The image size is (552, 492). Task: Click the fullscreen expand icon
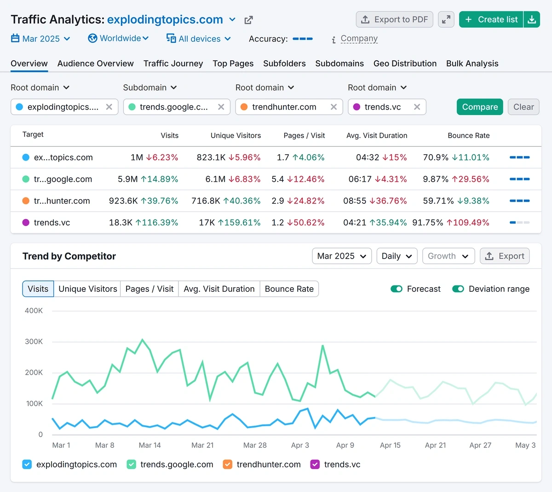(446, 19)
